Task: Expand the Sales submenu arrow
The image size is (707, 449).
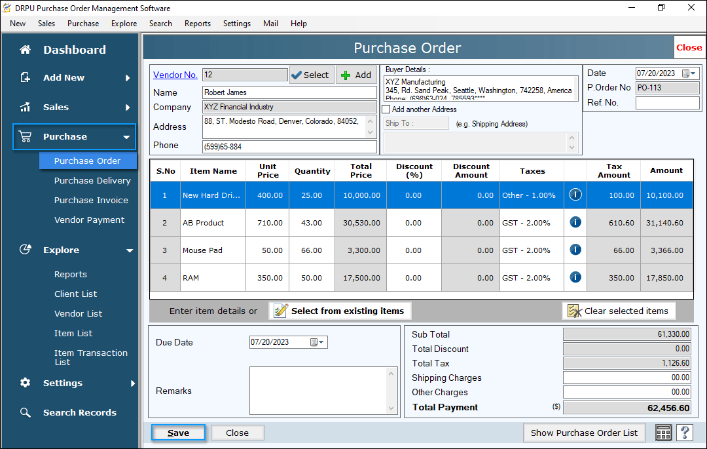Action: pyautogui.click(x=128, y=107)
